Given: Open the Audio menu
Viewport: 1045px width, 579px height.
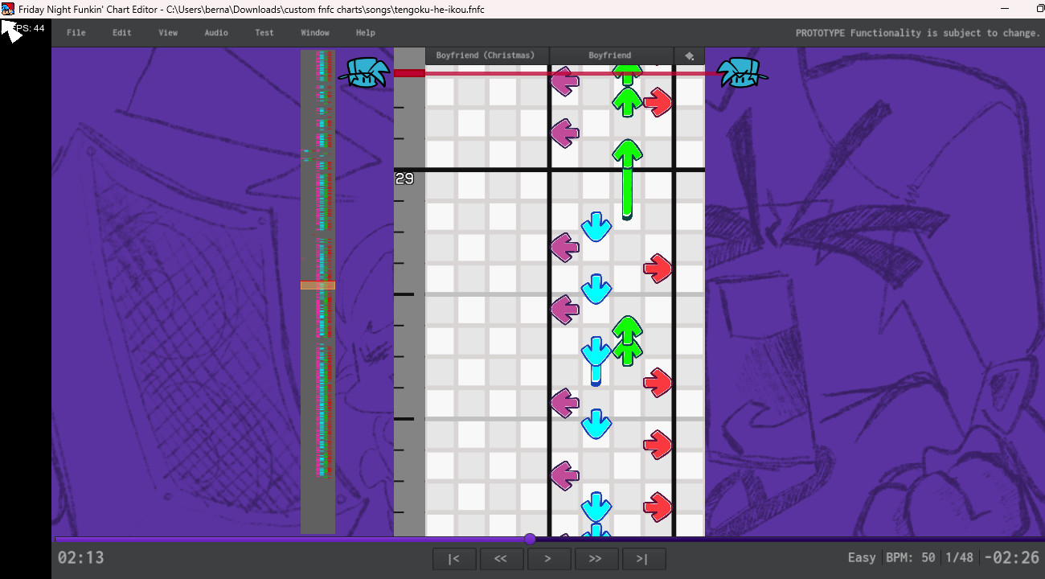Looking at the screenshot, I should point(216,33).
